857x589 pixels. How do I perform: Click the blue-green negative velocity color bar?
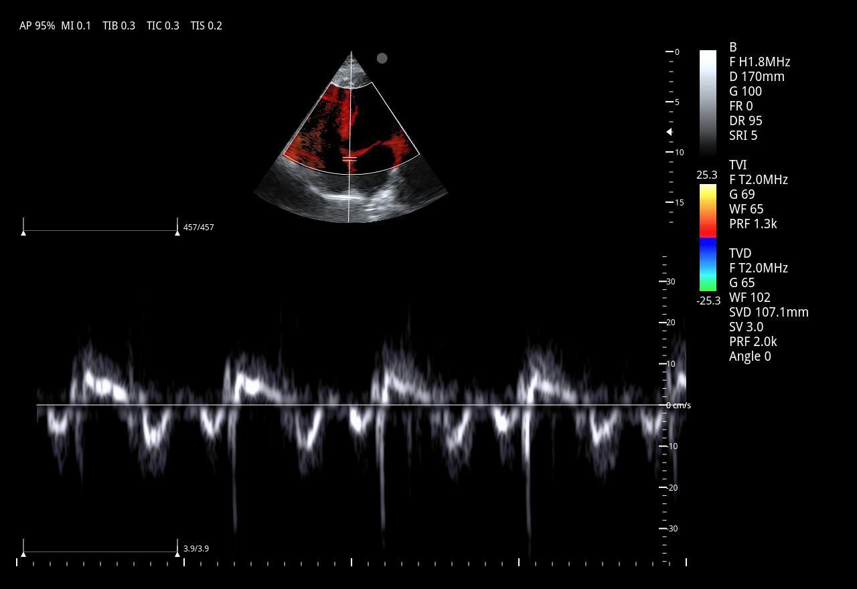click(x=708, y=265)
